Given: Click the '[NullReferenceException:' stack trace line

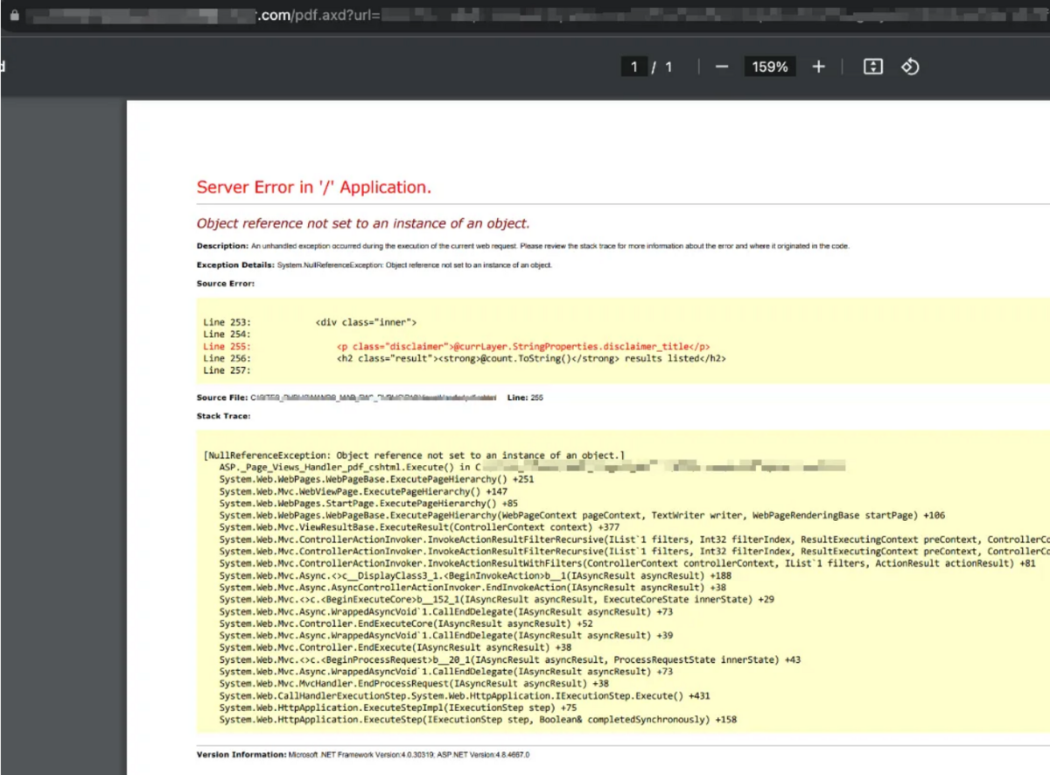Looking at the screenshot, I should (414, 455).
